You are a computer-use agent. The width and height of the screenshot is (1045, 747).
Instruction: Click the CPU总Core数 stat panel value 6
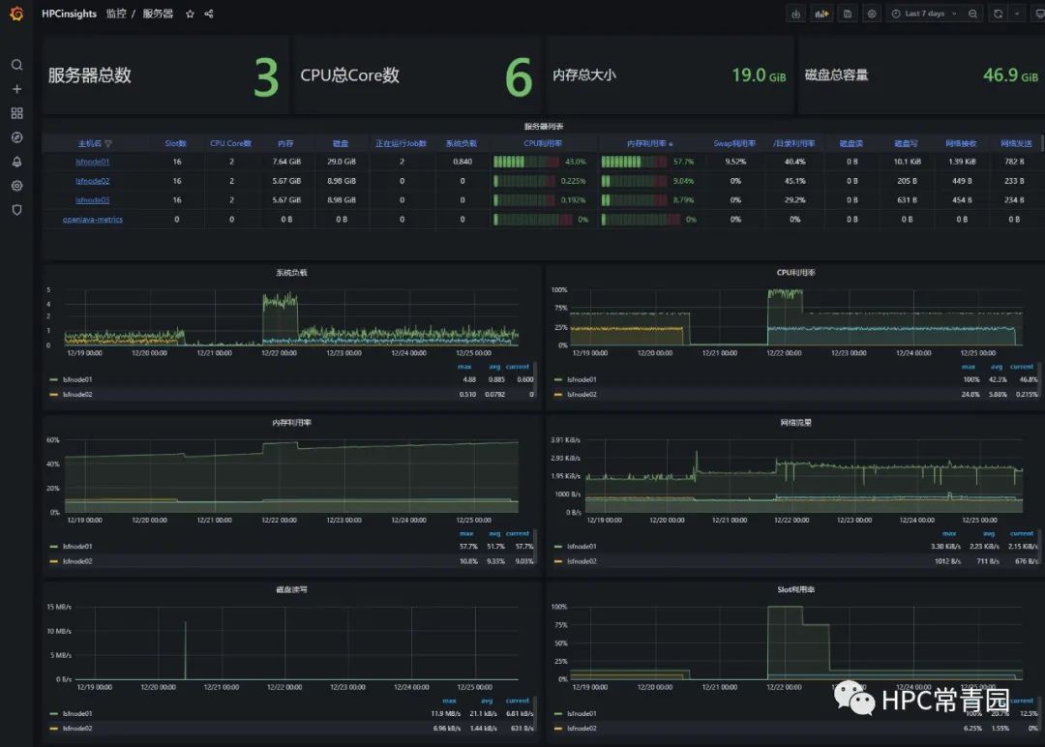coord(519,78)
